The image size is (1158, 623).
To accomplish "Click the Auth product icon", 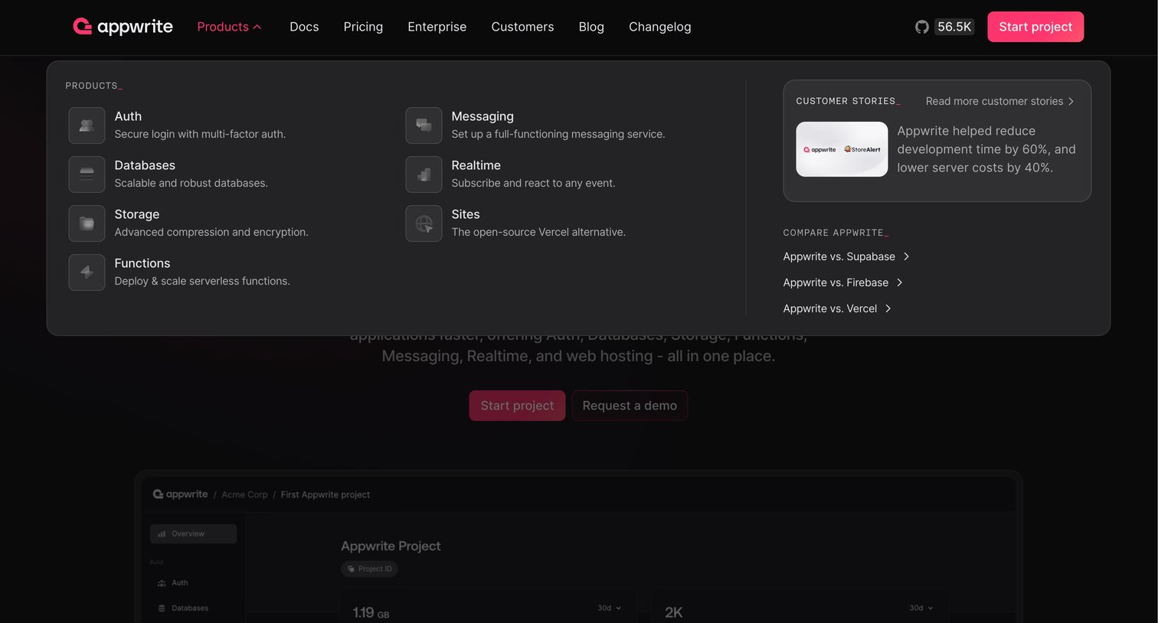I will [x=87, y=126].
